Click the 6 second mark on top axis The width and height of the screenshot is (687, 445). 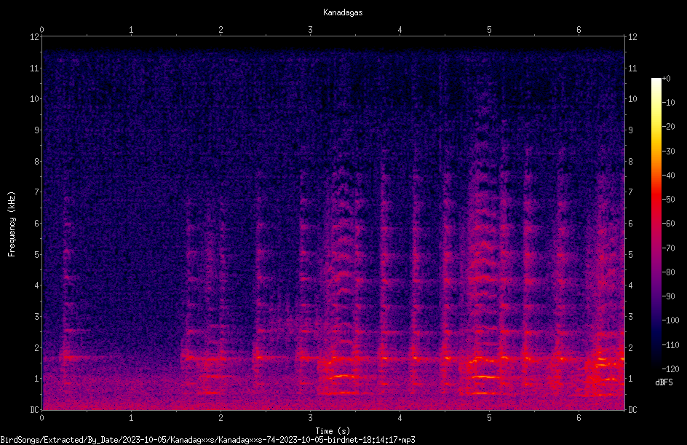tap(579, 30)
